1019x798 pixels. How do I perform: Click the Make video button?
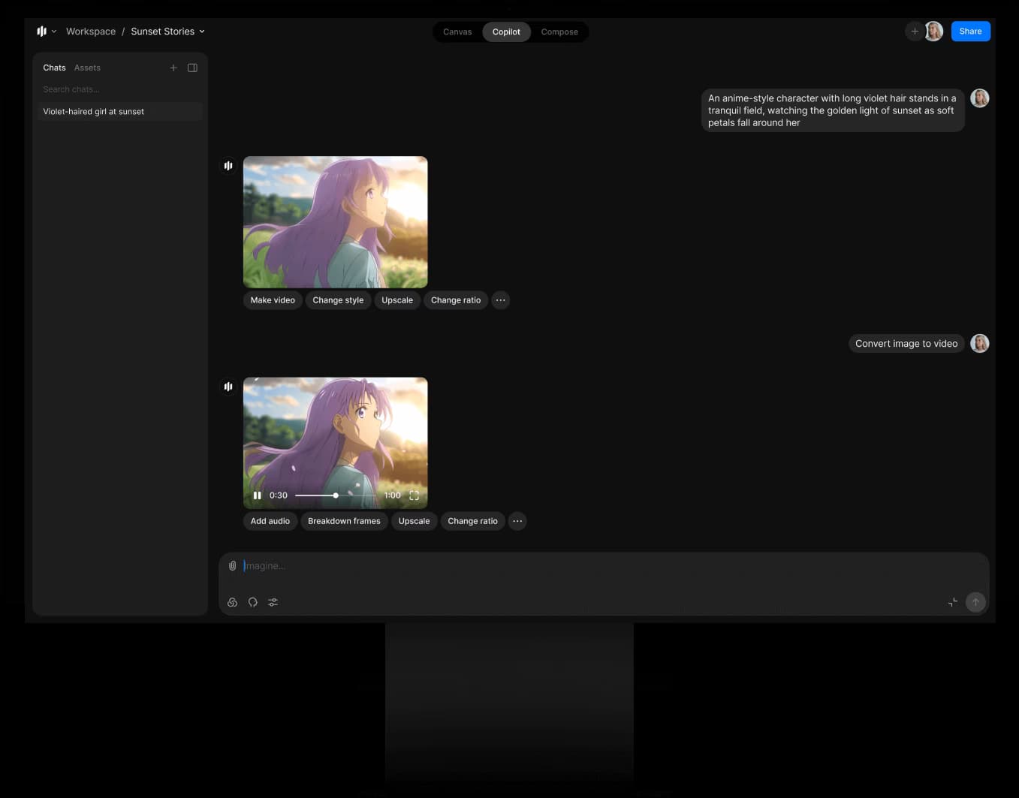pos(273,300)
